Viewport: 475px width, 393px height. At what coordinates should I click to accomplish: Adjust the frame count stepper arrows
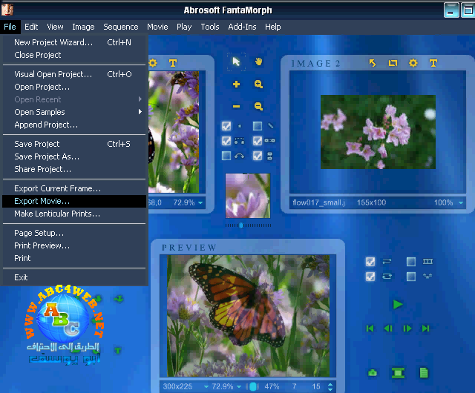(330, 386)
